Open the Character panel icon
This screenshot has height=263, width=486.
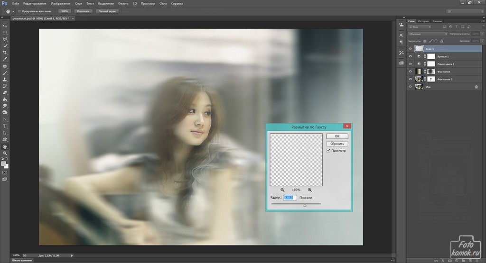(x=401, y=35)
